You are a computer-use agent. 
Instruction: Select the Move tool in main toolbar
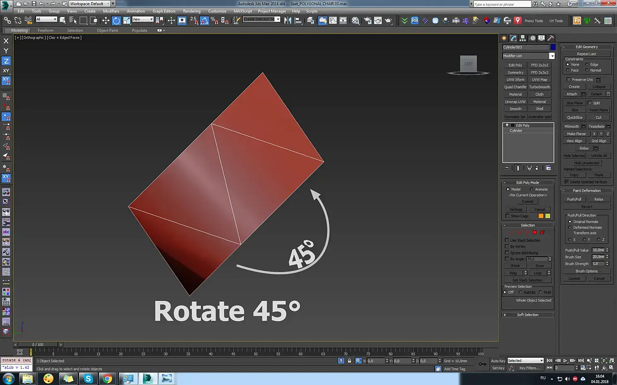106,20
